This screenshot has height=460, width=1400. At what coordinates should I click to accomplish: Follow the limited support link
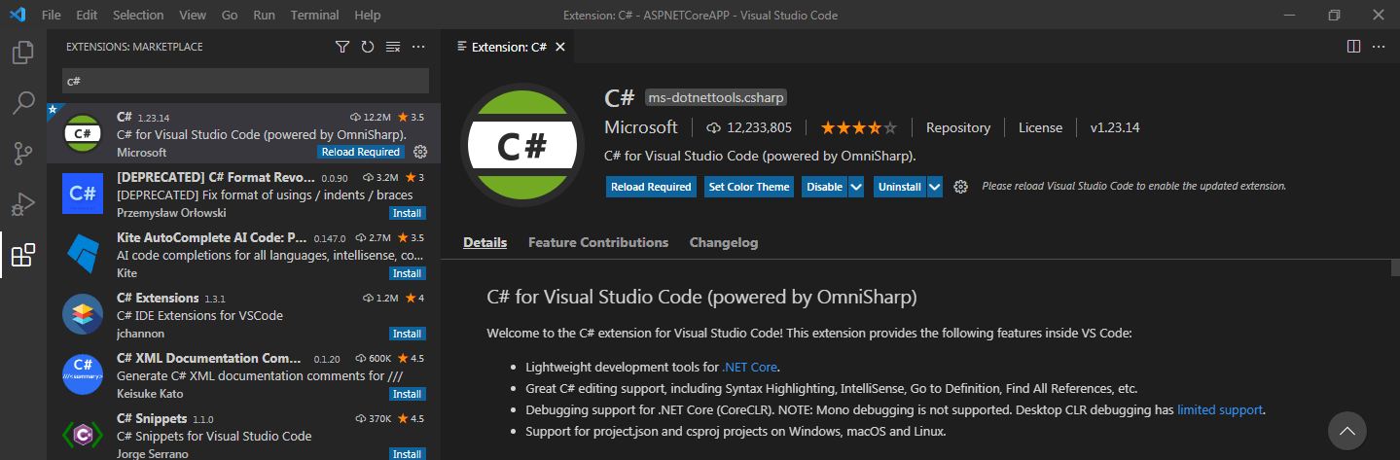[x=1220, y=409]
